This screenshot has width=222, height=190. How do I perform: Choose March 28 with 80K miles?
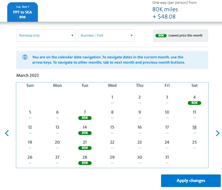click(85, 160)
